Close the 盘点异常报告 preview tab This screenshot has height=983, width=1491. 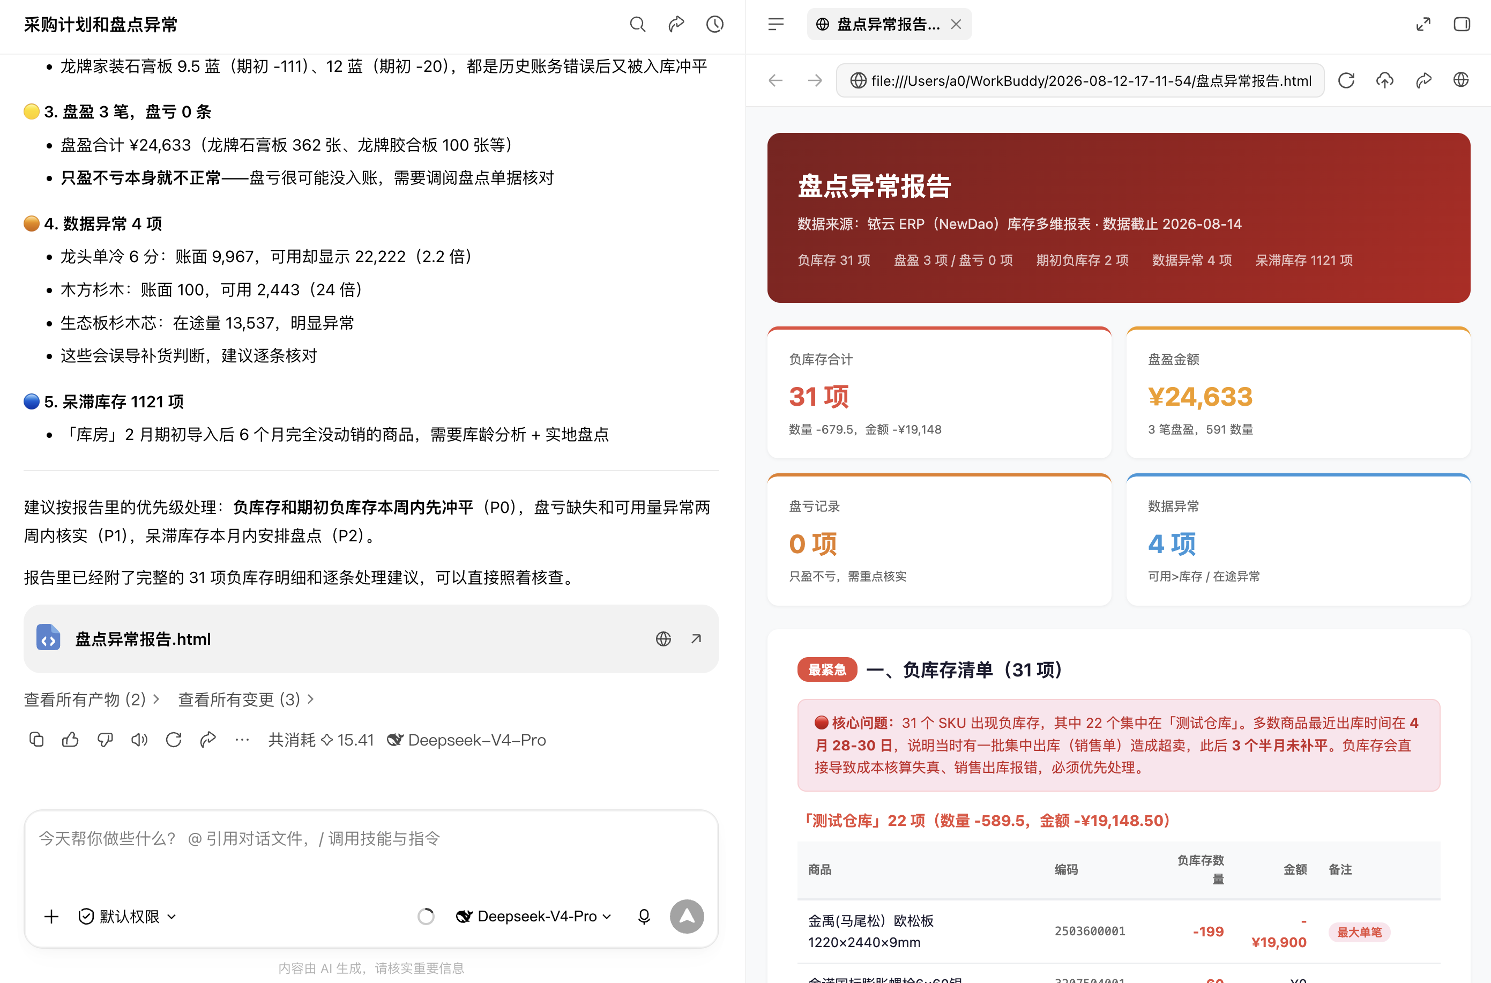956,25
